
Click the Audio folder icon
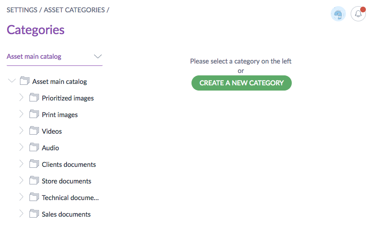pos(34,148)
